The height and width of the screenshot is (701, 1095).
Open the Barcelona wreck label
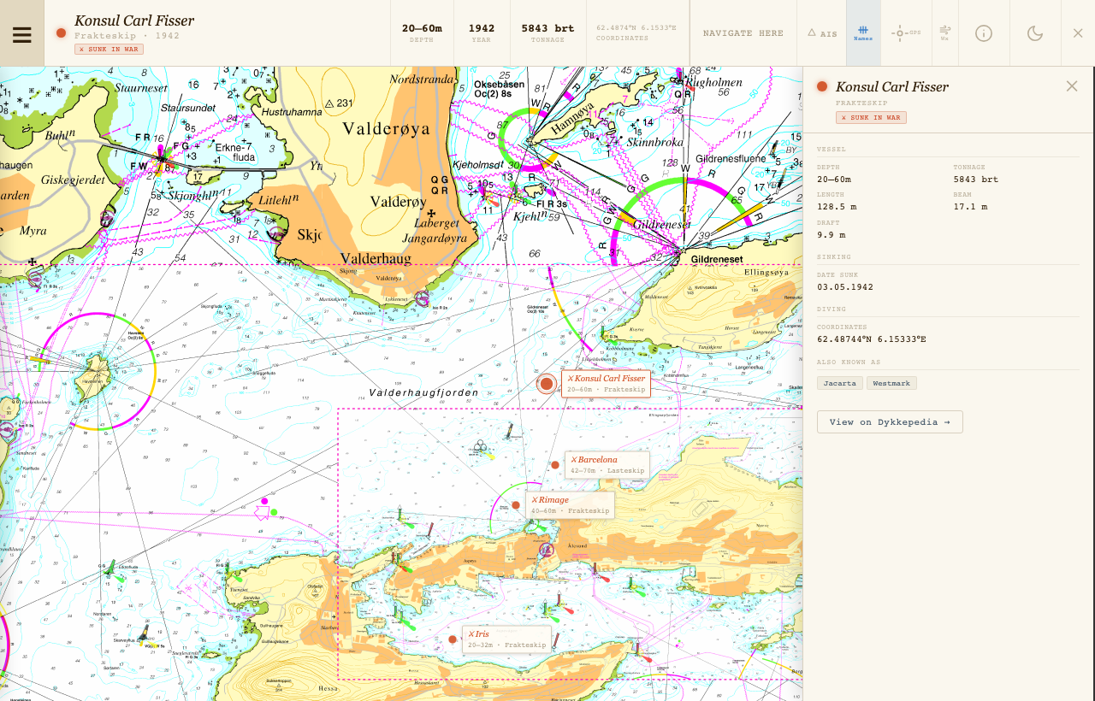tap(607, 465)
